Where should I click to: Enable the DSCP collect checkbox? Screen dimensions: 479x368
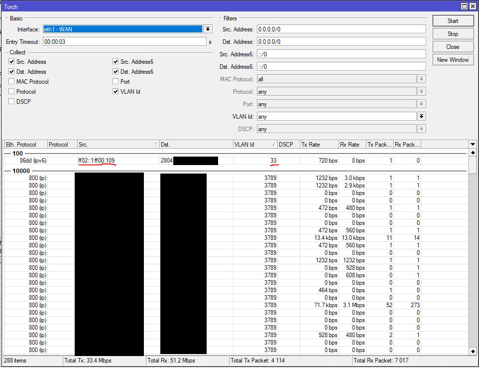11,101
